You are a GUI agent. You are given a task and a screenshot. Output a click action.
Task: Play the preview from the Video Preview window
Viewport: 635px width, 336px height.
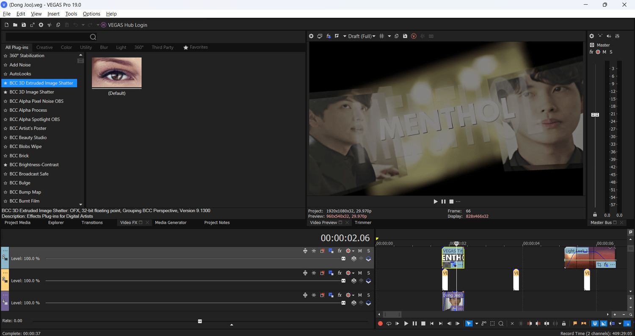pos(436,201)
